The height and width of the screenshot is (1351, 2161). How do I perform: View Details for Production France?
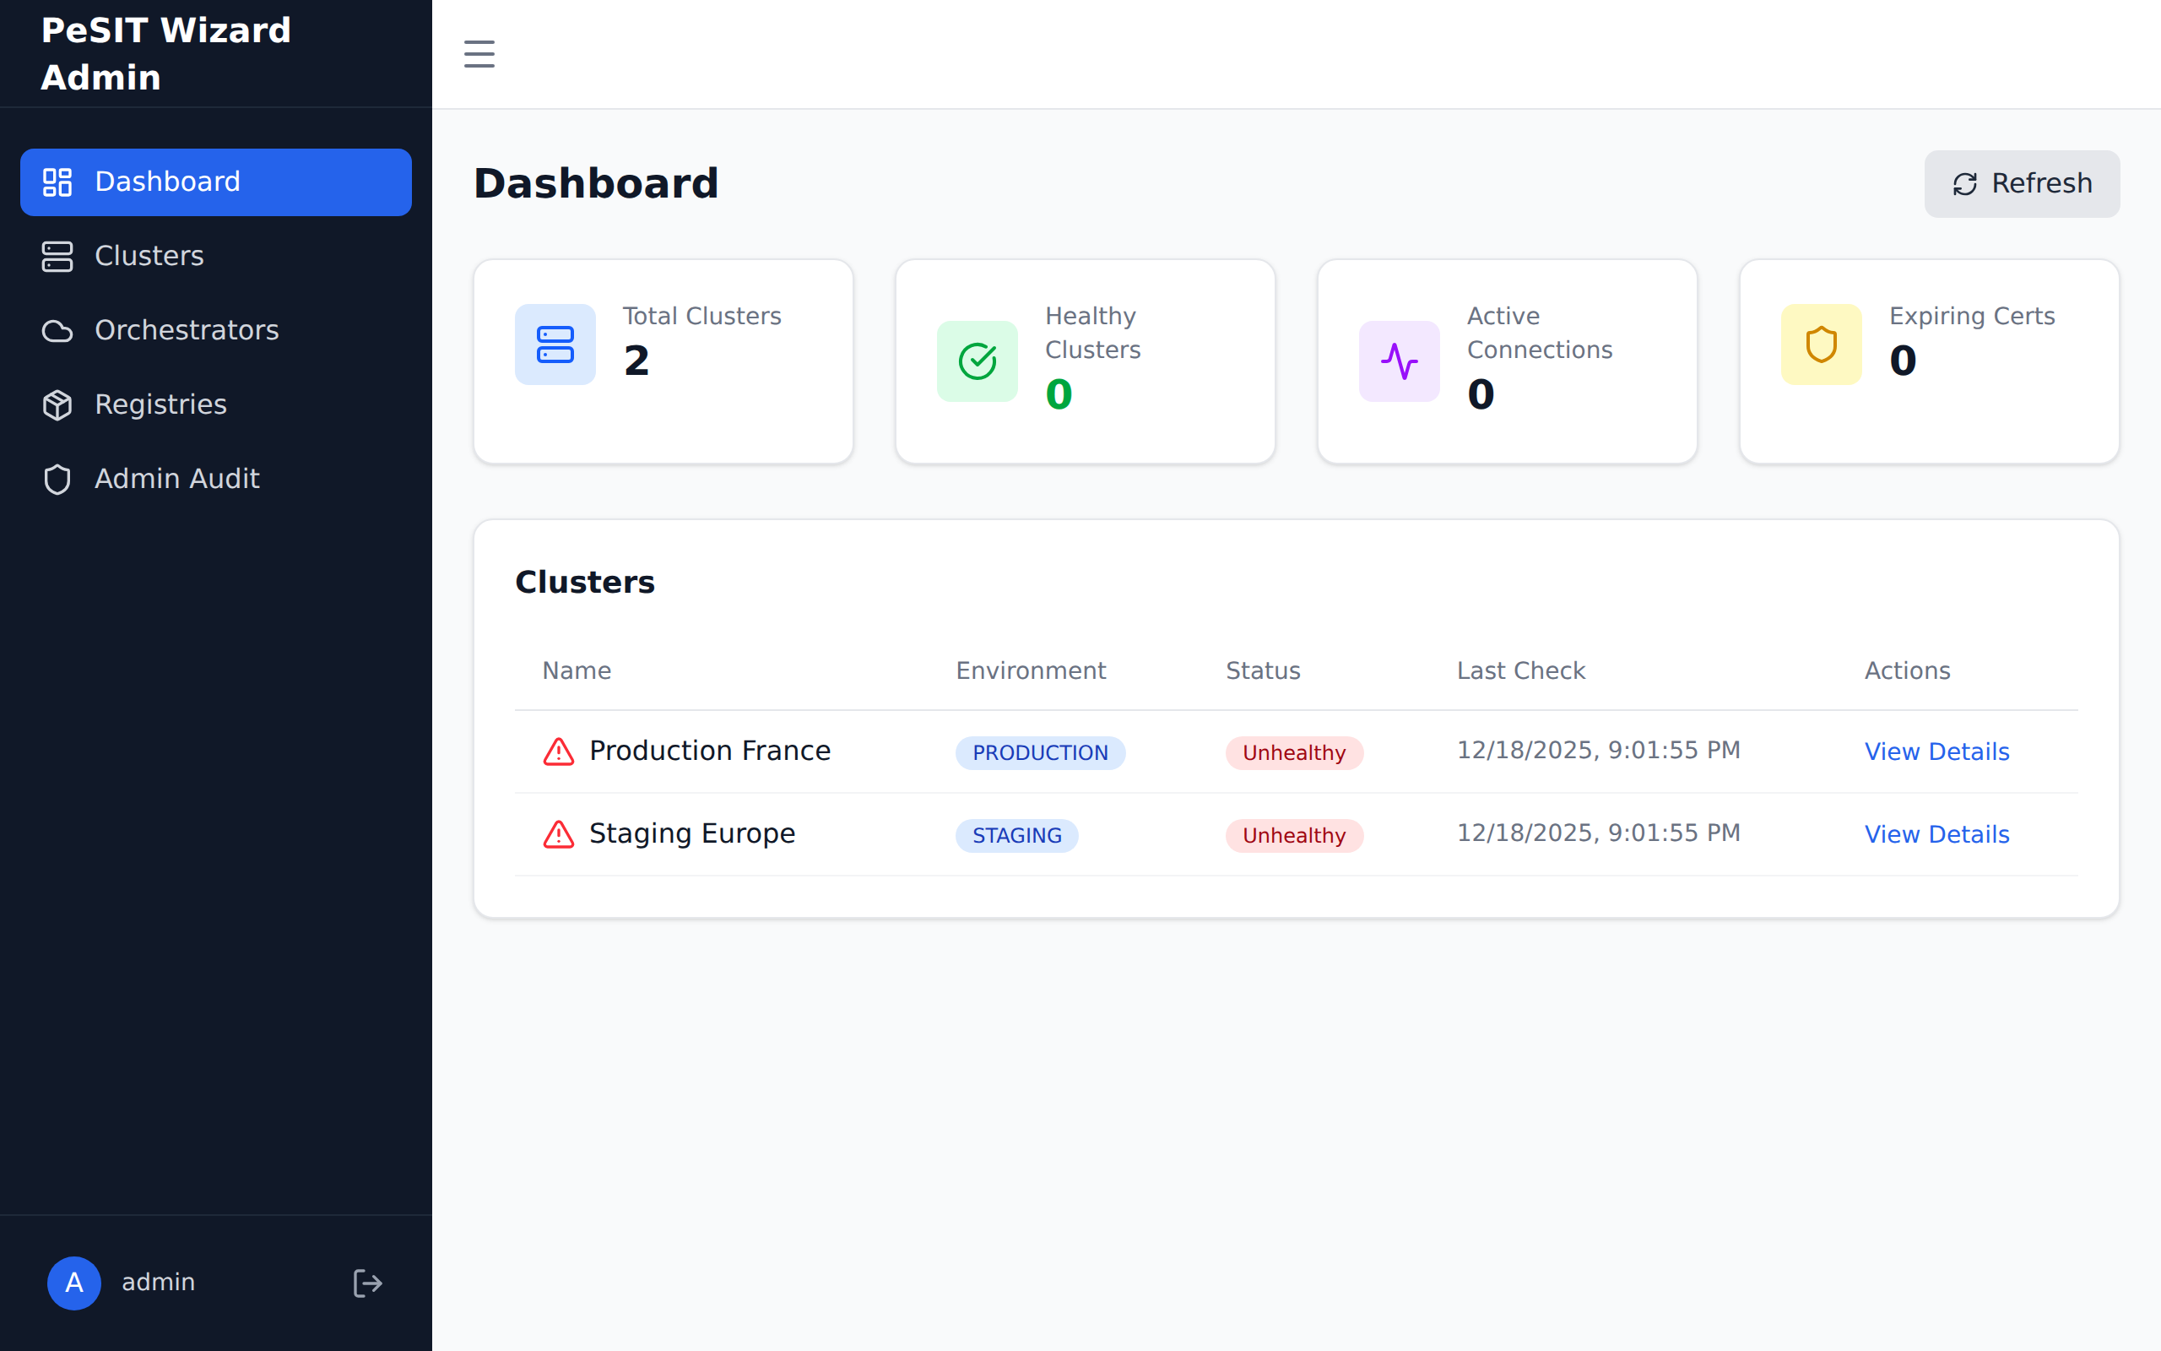(1936, 751)
